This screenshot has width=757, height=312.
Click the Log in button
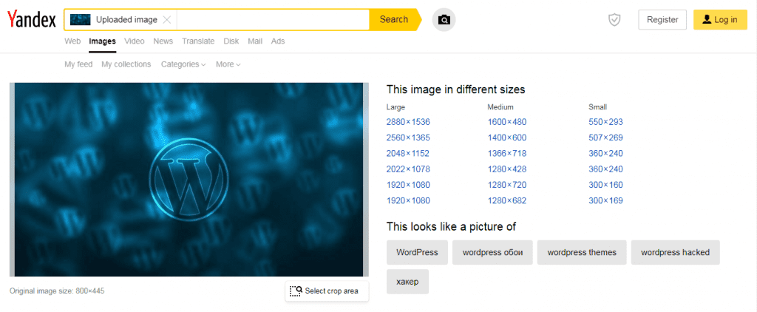point(720,20)
